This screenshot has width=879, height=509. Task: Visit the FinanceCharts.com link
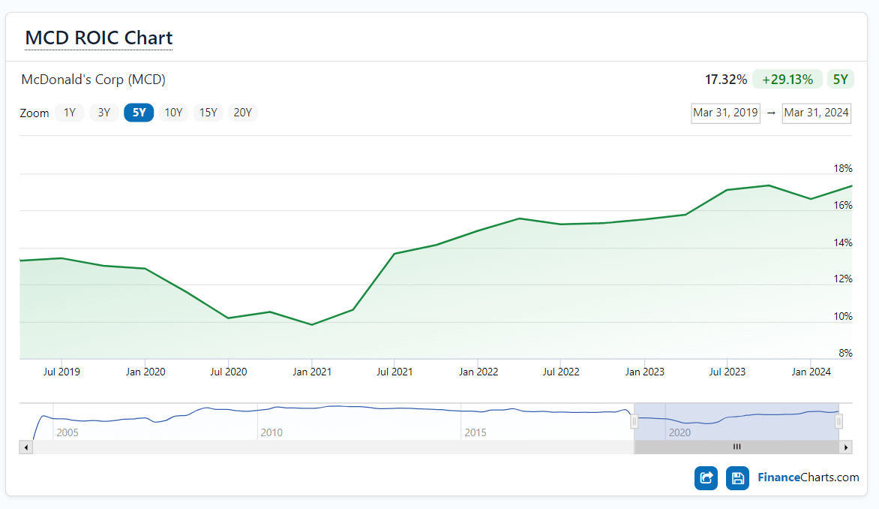pos(808,477)
